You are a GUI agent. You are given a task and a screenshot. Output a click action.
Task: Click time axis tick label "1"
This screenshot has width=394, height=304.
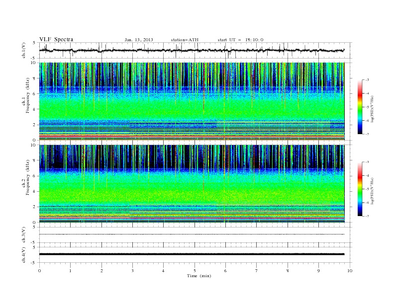70,271
